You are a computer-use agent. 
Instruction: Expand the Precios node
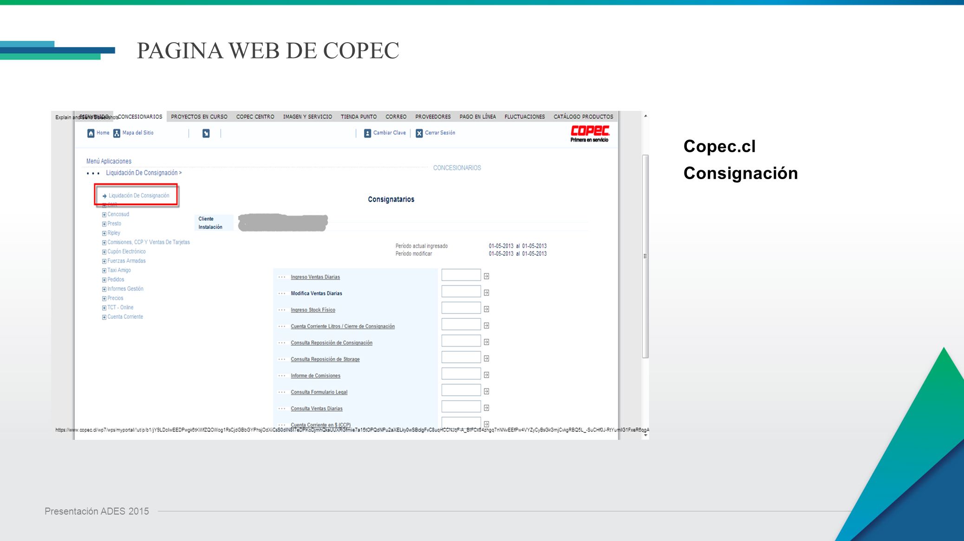[x=104, y=298]
